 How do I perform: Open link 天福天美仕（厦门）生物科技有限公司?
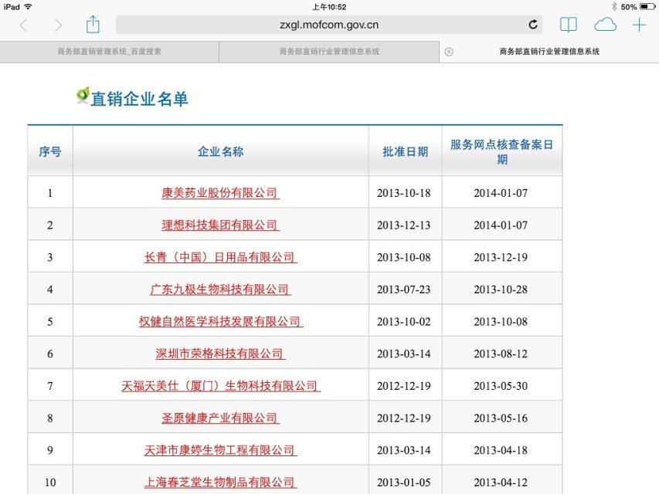coord(220,386)
